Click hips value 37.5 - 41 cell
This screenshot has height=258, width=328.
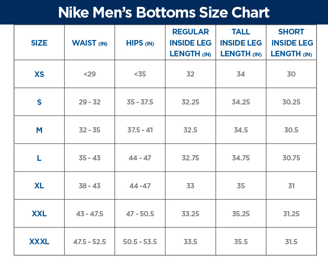pos(140,130)
